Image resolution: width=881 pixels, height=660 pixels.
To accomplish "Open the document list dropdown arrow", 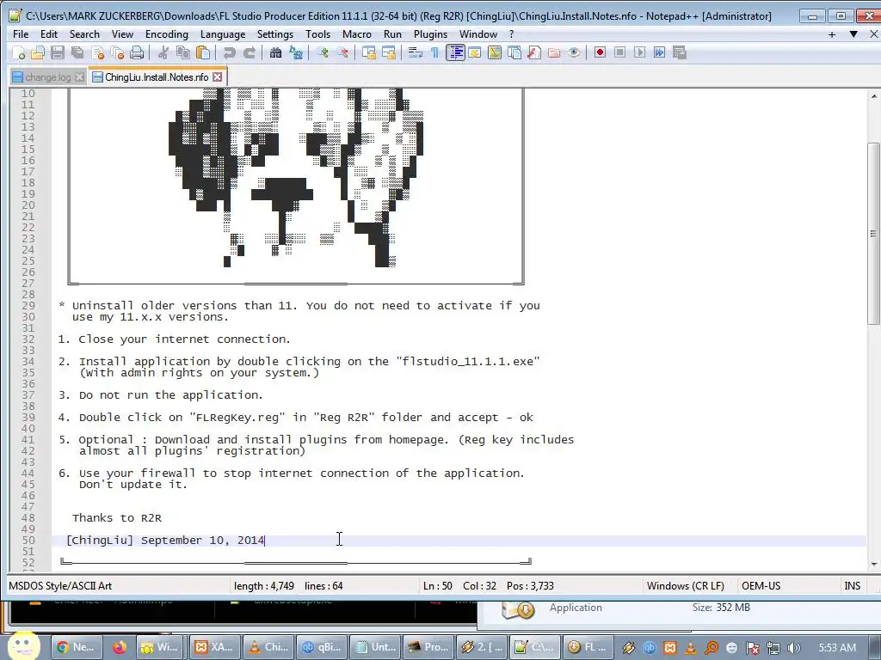I will point(853,34).
